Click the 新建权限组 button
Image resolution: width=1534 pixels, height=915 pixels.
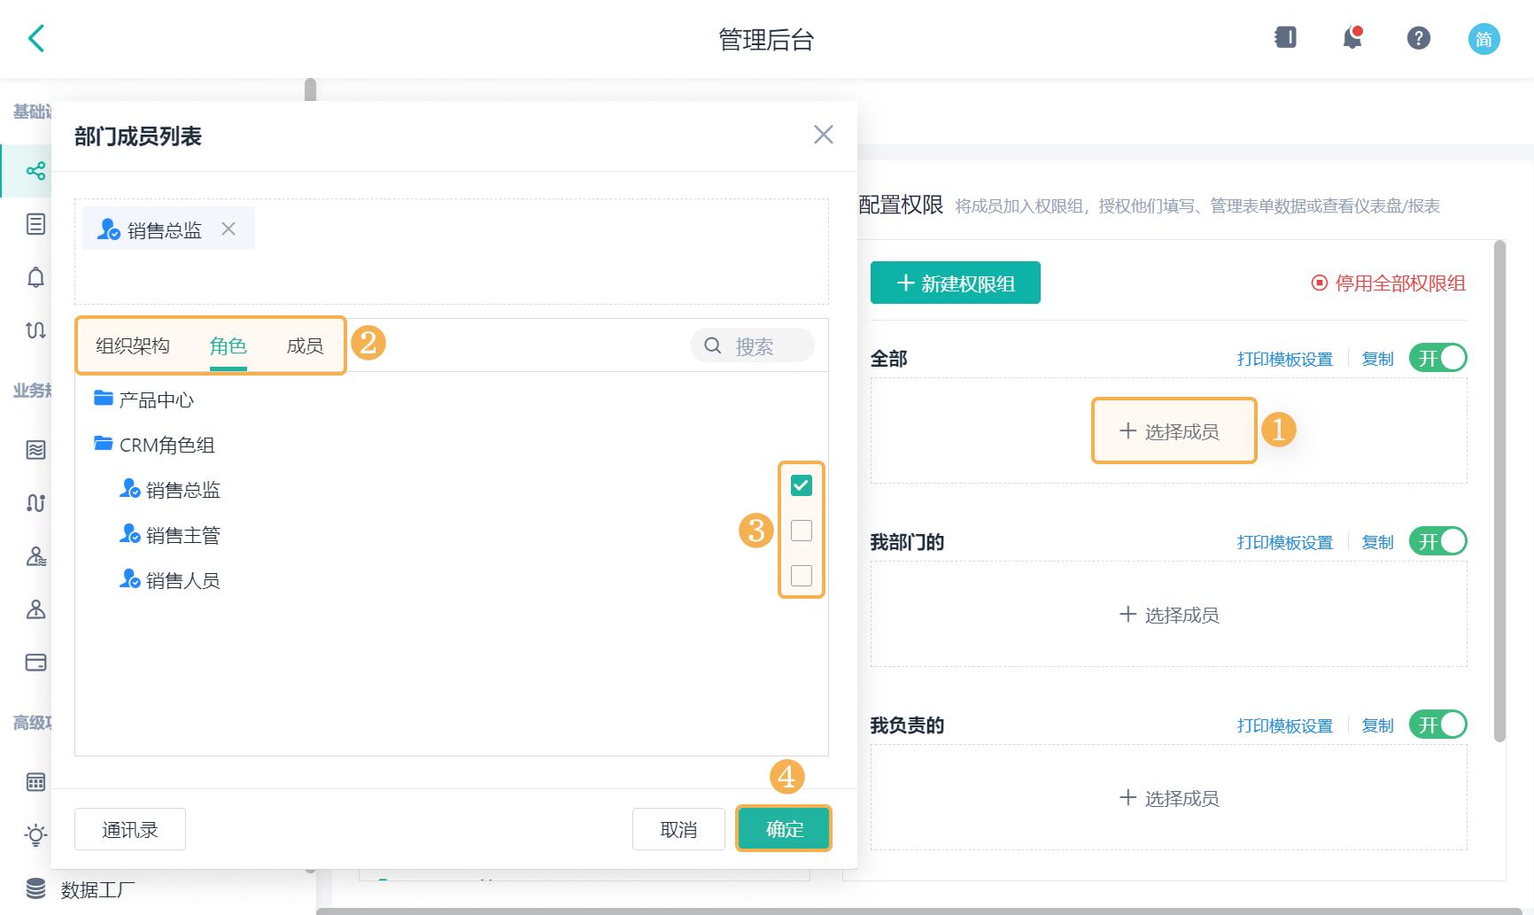point(955,283)
